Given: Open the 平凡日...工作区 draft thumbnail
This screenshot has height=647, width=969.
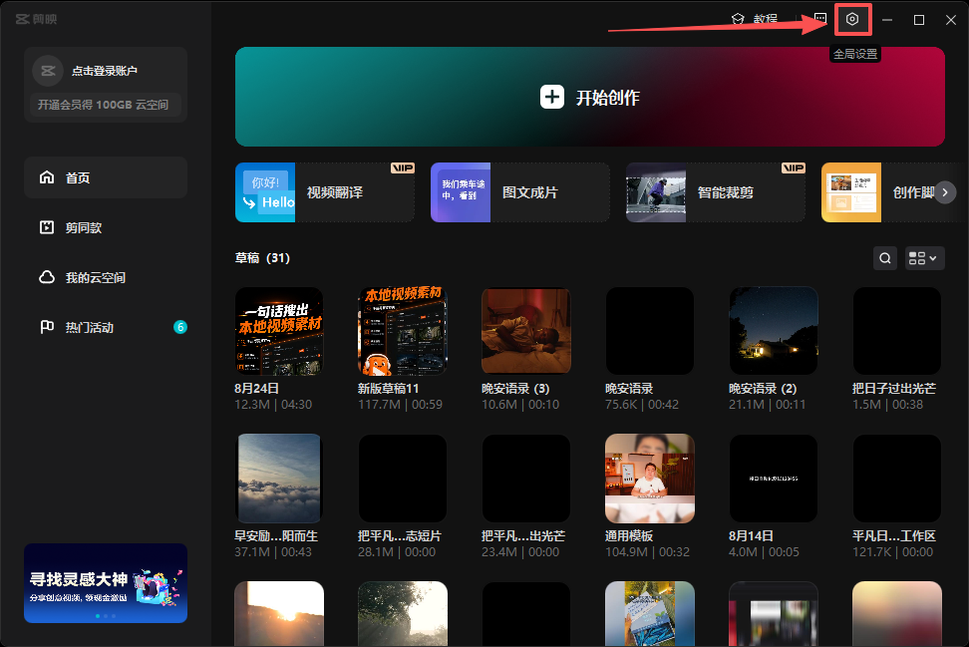Looking at the screenshot, I should [x=896, y=479].
